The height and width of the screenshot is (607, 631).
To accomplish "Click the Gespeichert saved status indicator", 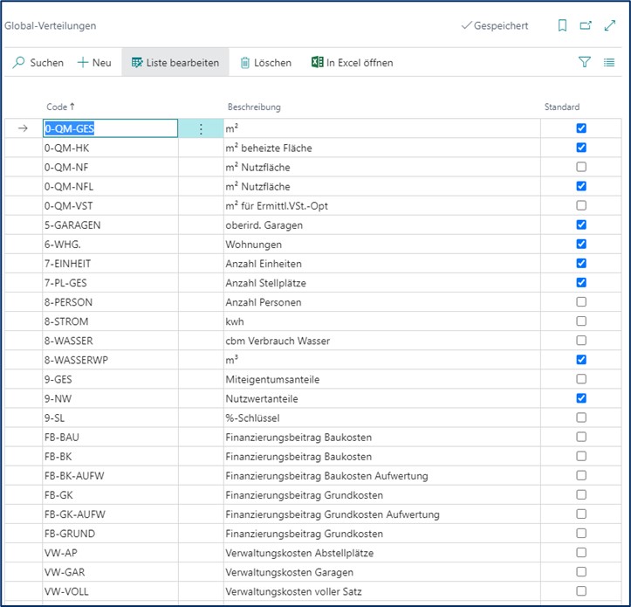I will point(494,26).
